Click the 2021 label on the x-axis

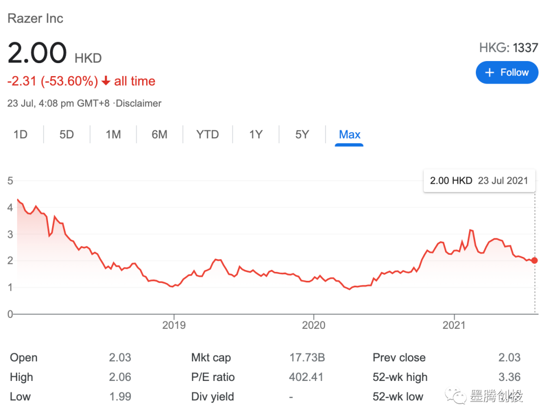pos(454,325)
